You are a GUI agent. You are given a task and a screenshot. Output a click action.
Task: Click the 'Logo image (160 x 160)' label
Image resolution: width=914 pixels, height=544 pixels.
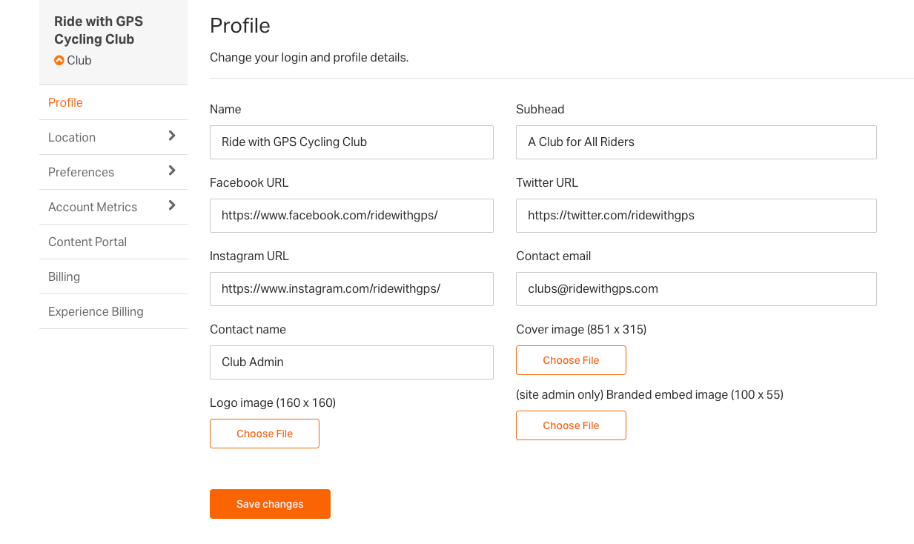tap(273, 402)
